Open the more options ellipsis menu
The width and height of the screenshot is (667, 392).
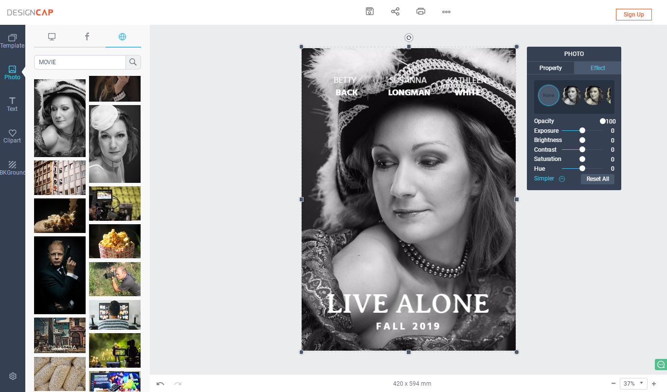pos(446,12)
